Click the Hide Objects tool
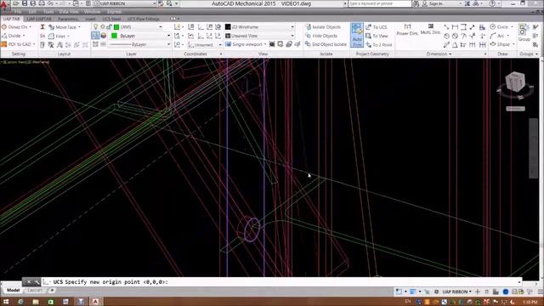Image resolution: width=544 pixels, height=306 pixels. click(321, 36)
